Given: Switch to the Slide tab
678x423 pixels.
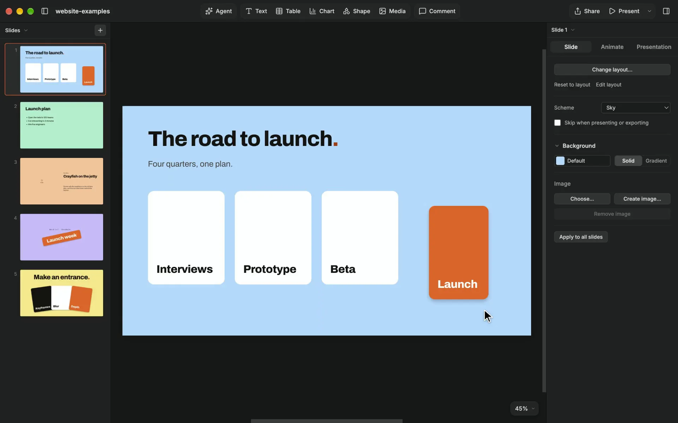Looking at the screenshot, I should pos(571,47).
